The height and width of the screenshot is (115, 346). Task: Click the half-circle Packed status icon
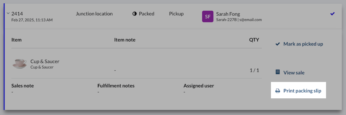[135, 14]
